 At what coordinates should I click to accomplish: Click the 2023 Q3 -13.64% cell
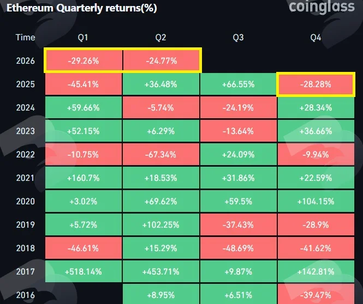pos(238,131)
